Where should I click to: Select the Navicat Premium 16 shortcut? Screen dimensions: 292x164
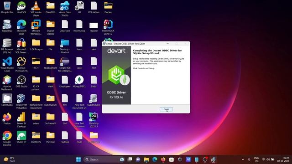pos(21,64)
